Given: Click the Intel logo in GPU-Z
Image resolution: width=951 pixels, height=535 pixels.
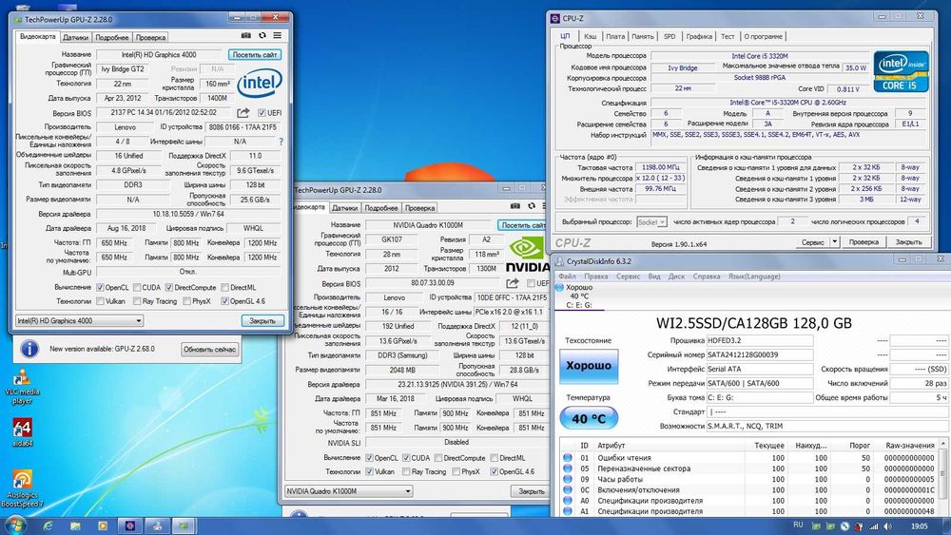Looking at the screenshot, I should tap(260, 83).
